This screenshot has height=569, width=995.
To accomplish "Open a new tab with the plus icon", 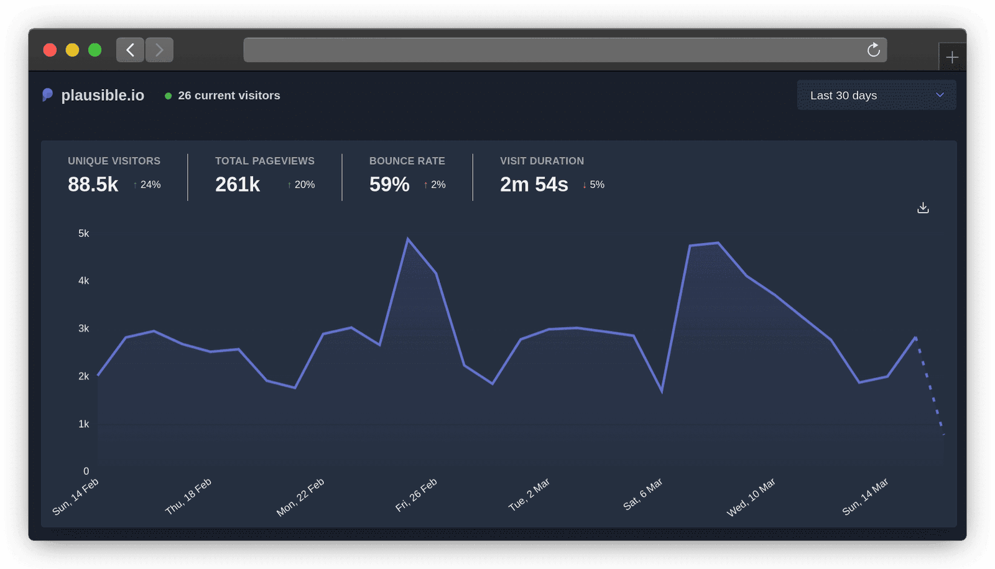I will (x=951, y=57).
